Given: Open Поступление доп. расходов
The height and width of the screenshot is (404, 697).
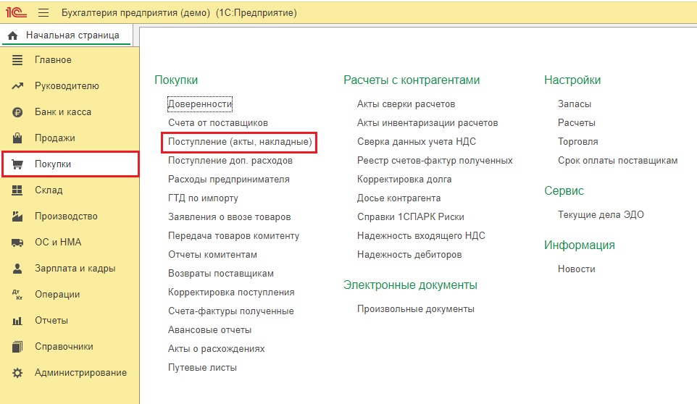Looking at the screenshot, I should tap(230, 161).
